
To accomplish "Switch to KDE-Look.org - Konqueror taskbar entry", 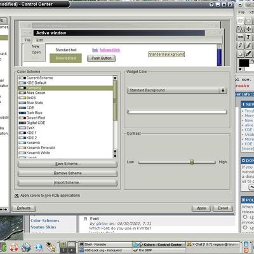I will (x=105, y=250).
